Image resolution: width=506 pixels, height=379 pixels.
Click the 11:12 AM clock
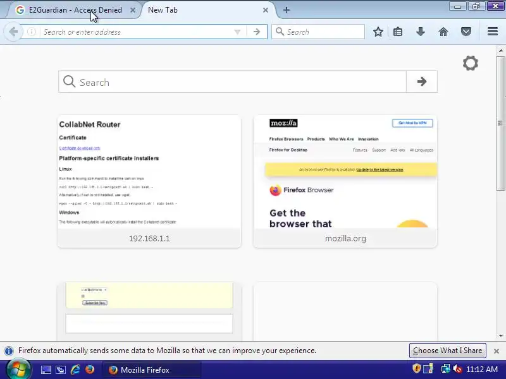pos(482,369)
